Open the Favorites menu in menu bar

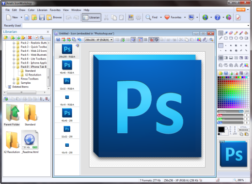(55, 10)
